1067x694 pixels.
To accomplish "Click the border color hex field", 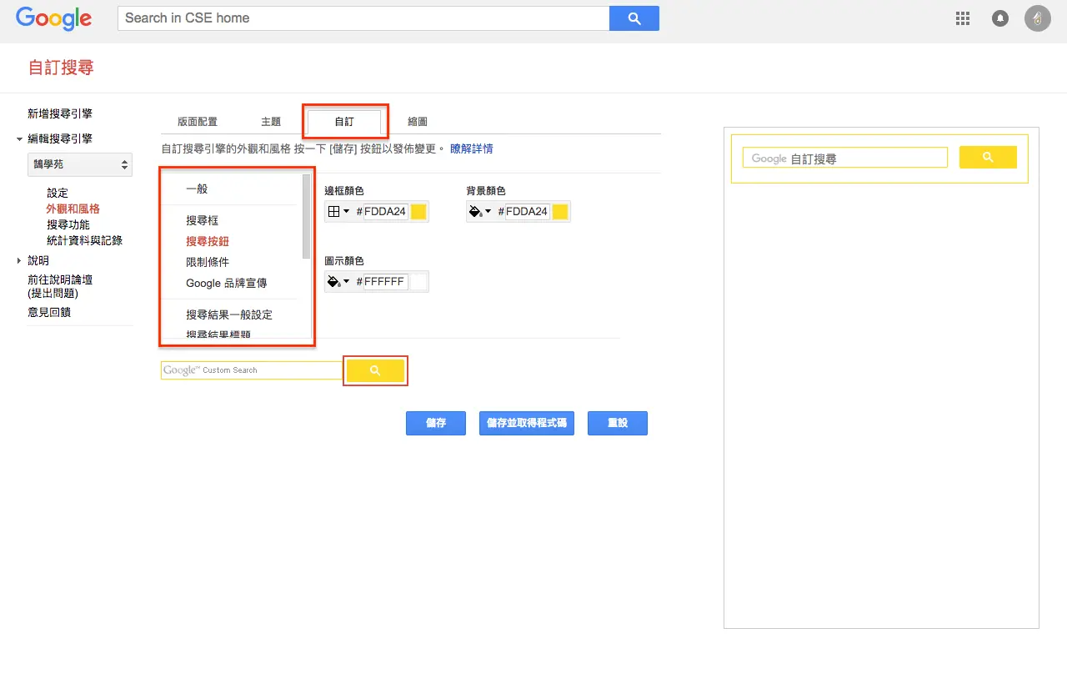I will pyautogui.click(x=385, y=212).
